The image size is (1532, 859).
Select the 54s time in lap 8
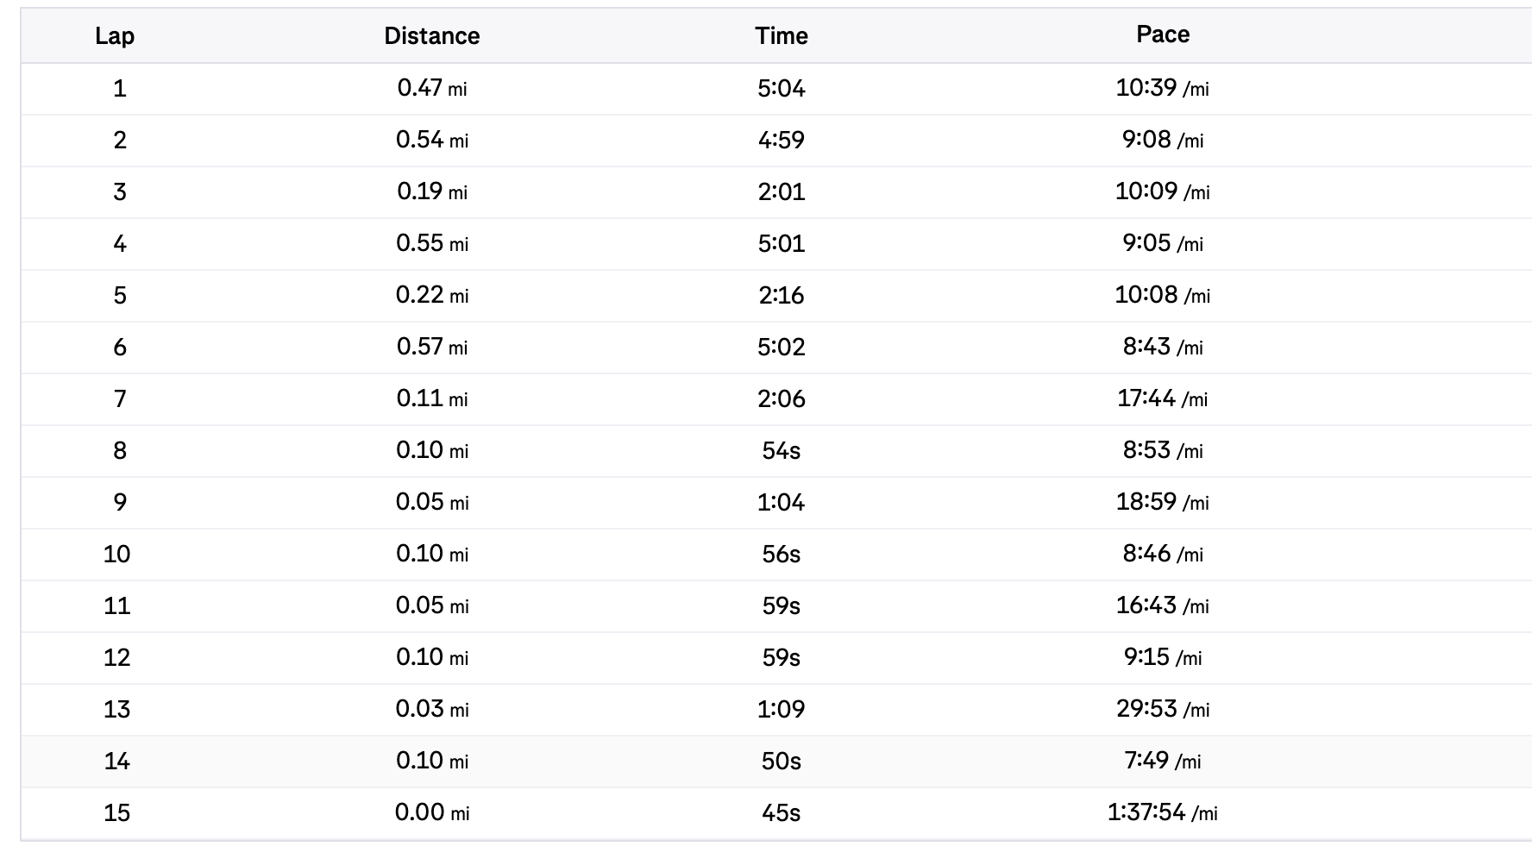click(781, 450)
